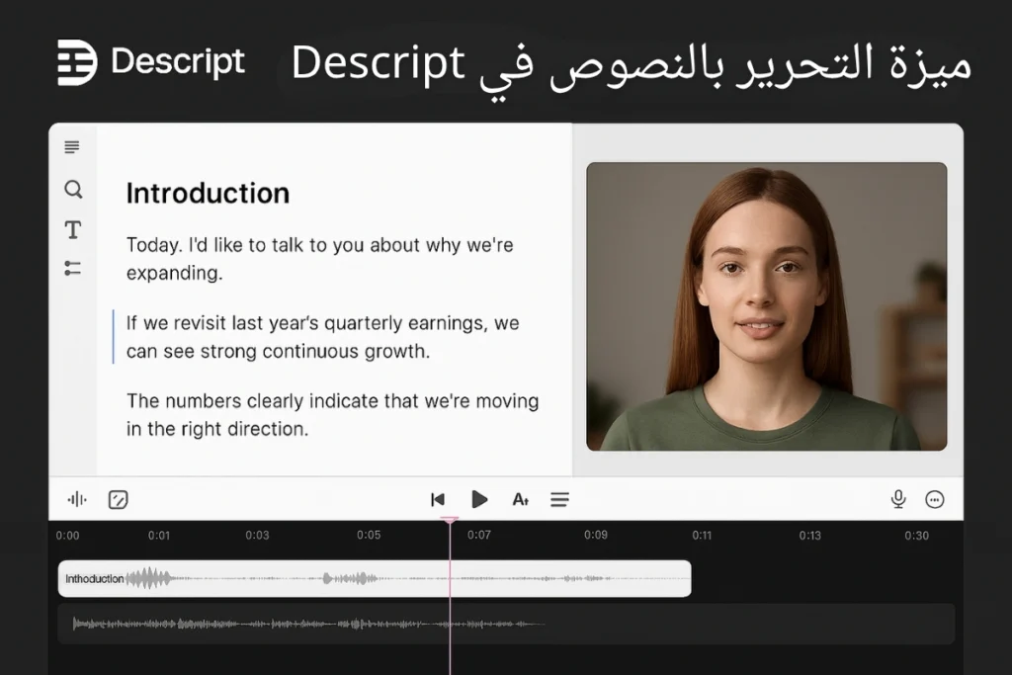The height and width of the screenshot is (675, 1012).
Task: Toggle playback with the Play button
Action: 479,499
